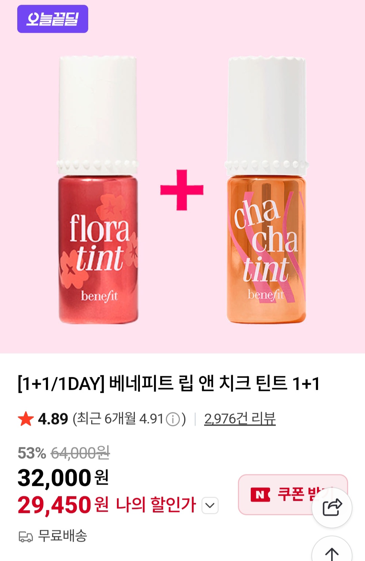365x561 pixels.
Task: Tap the 무료배송 shipping label
Action: [x=63, y=536]
